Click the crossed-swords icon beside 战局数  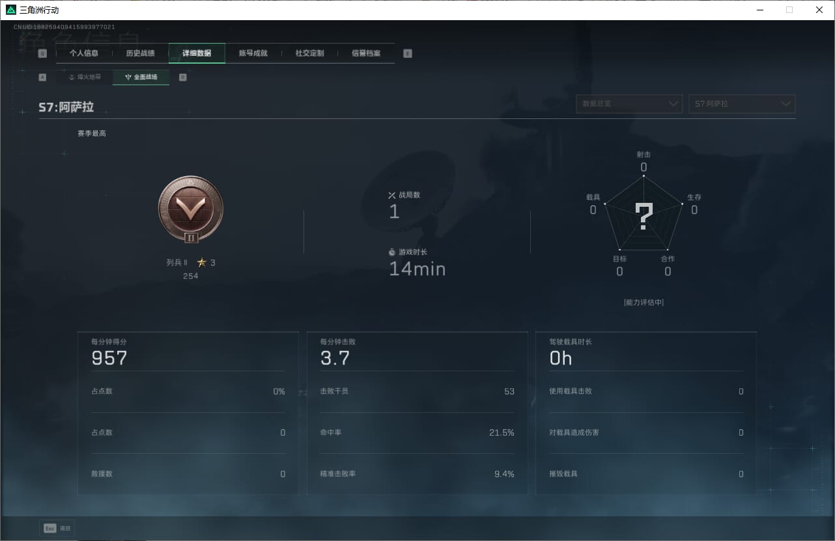click(392, 195)
